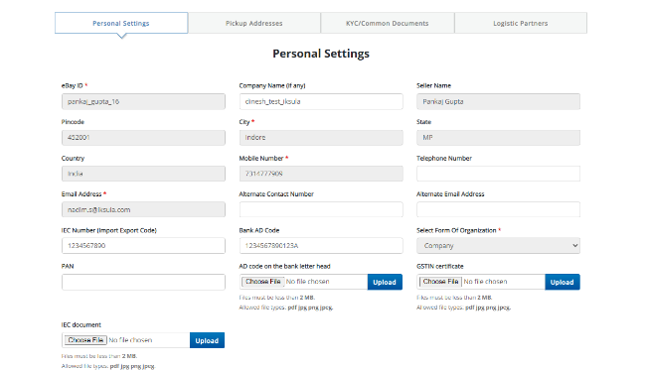Choose a file for GSTIN certificate
This screenshot has width=647, height=370.
tap(440, 282)
